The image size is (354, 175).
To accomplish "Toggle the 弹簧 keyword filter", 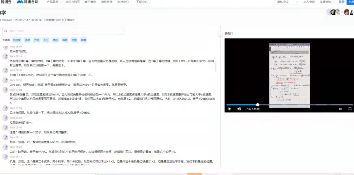I will [83, 40].
